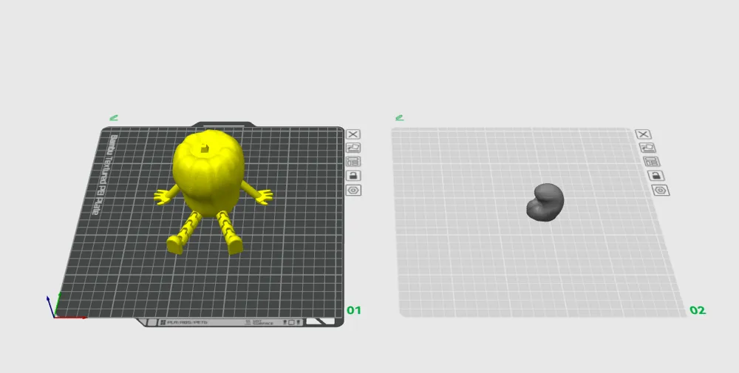Screen dimensions: 739x373
Task: Auto-orient objects on plate 01
Action: (x=353, y=148)
